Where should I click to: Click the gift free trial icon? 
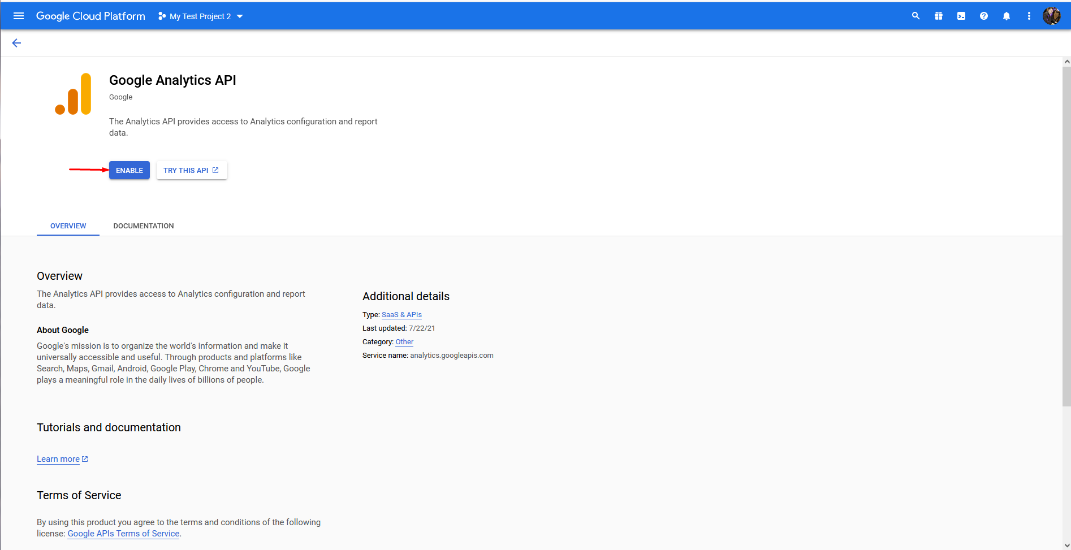pyautogui.click(x=938, y=16)
